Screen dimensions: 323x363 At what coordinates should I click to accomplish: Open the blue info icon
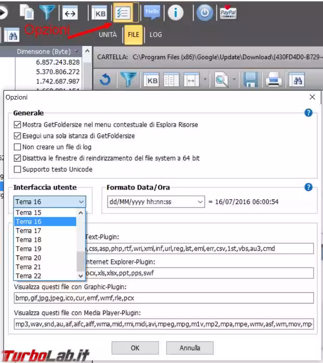[x=175, y=13]
